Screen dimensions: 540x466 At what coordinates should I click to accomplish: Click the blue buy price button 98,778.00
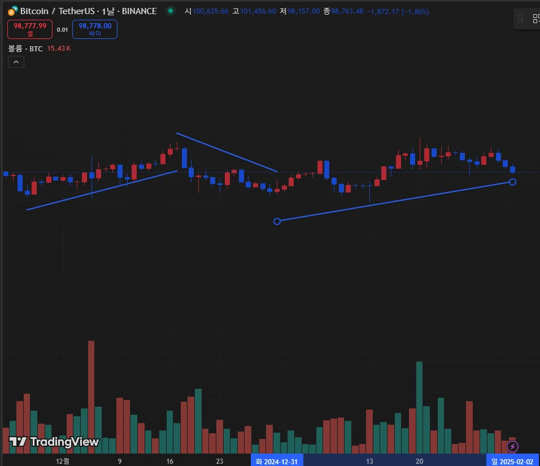(95, 29)
